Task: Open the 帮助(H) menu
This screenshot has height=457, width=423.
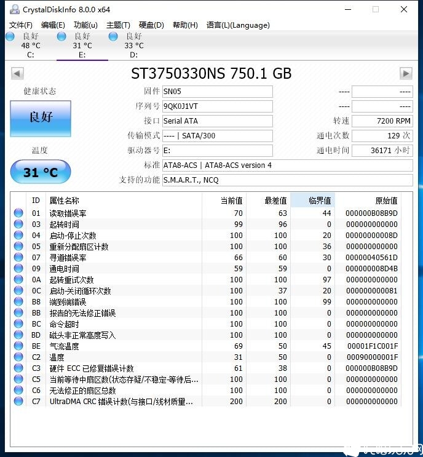Action: 185,25
